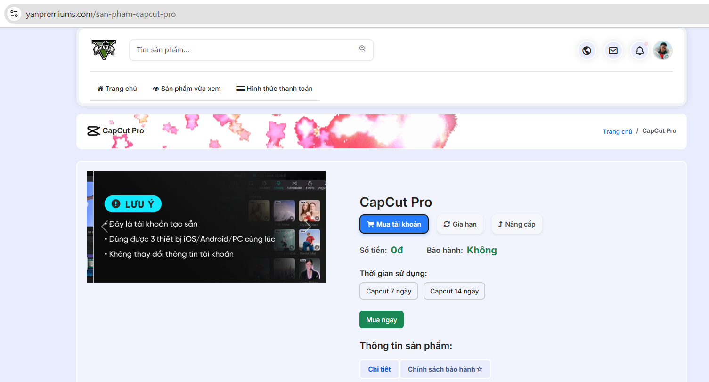The height and width of the screenshot is (382, 709).
Task: Open Sản phẩm vừa xem menu
Action: point(187,89)
